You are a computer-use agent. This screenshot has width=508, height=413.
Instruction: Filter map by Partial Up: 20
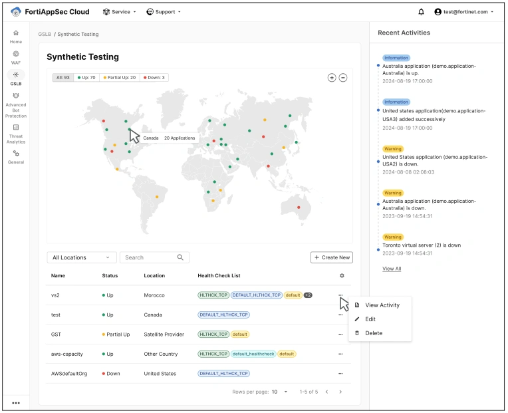118,78
